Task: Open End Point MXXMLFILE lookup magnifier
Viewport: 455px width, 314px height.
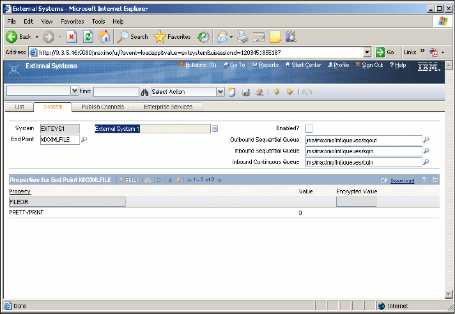Action: [84, 139]
